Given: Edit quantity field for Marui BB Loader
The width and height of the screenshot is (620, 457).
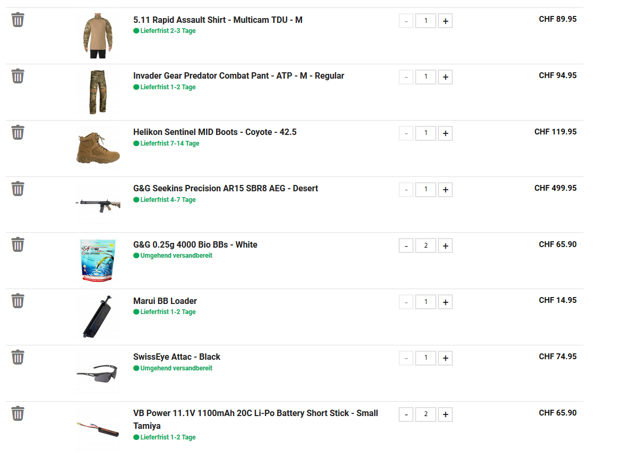Looking at the screenshot, I should [426, 301].
